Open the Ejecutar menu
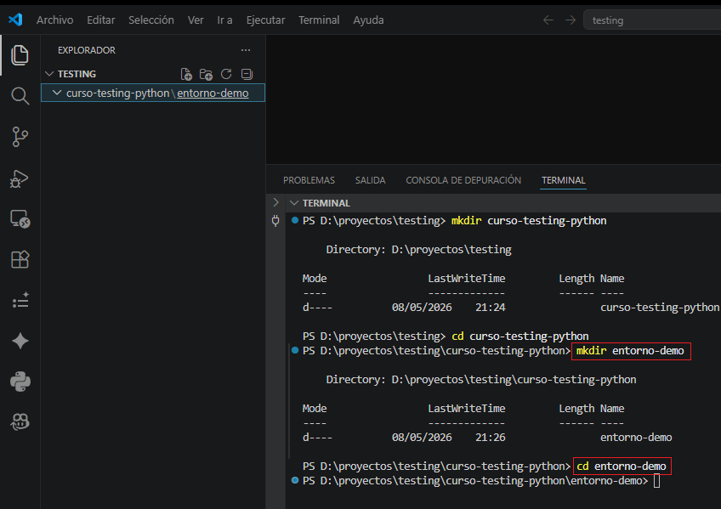Viewport: 721px width, 509px height. pyautogui.click(x=265, y=20)
